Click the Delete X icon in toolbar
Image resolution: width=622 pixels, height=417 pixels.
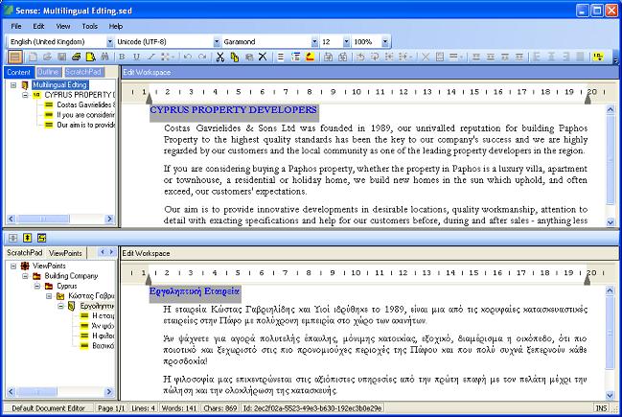[263, 58]
